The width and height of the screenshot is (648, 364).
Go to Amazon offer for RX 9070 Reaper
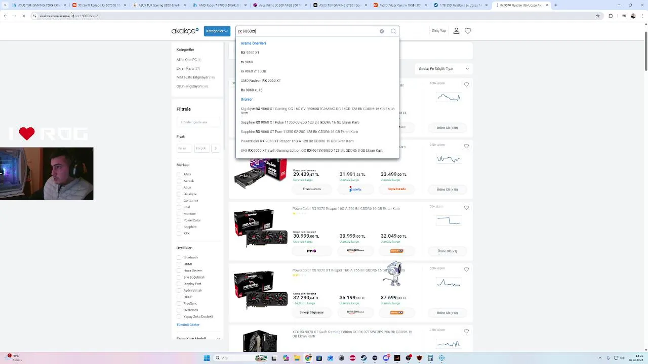pyautogui.click(x=355, y=251)
